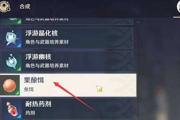Click 角色与武器培养素材 subtitle under 浮游晶化核

(47, 42)
